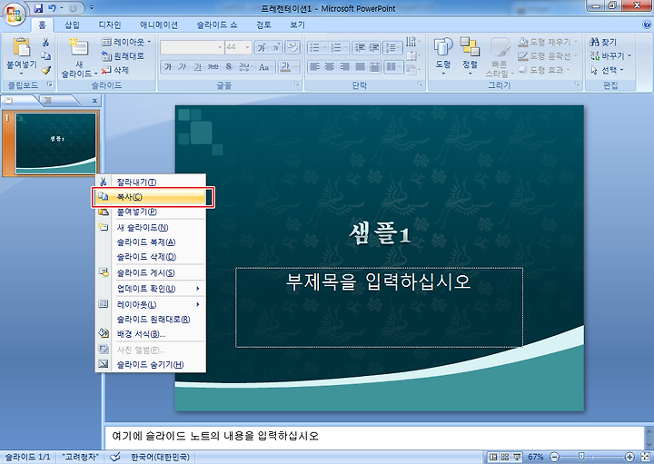Open the Office button menu

point(14,14)
